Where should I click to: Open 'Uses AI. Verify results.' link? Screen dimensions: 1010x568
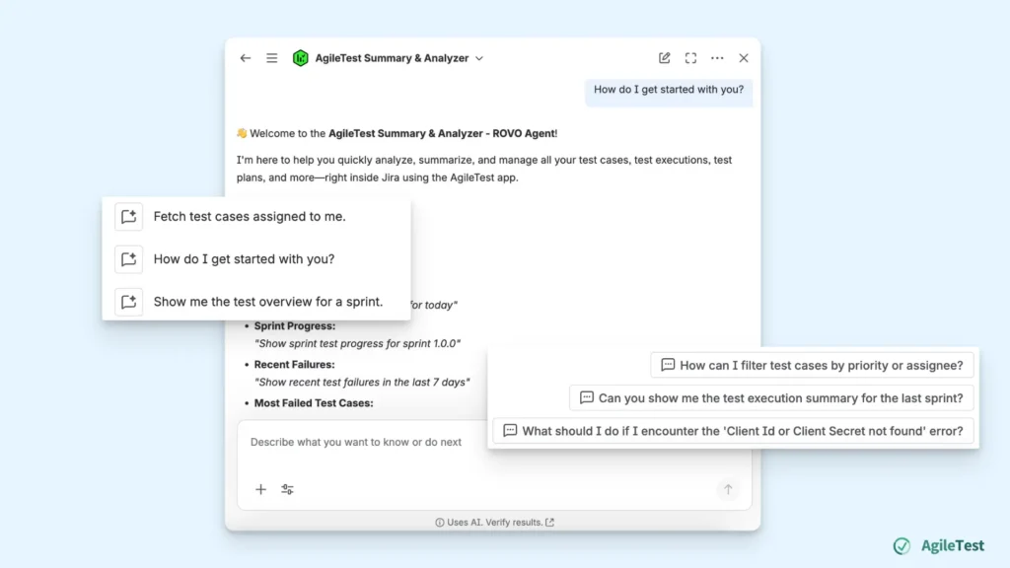(495, 523)
